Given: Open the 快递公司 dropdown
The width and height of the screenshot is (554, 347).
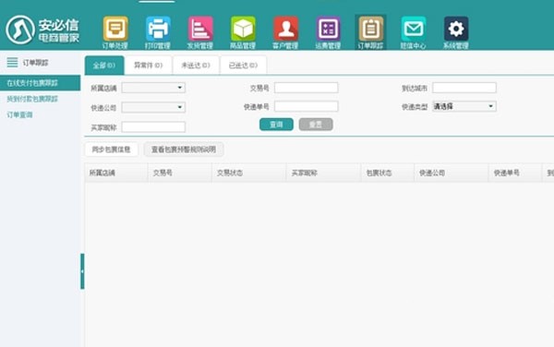Looking at the screenshot, I should click(153, 107).
